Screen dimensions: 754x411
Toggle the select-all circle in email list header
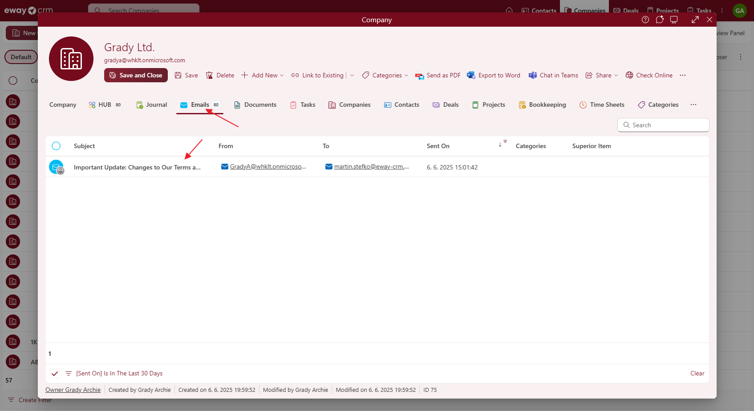click(56, 146)
